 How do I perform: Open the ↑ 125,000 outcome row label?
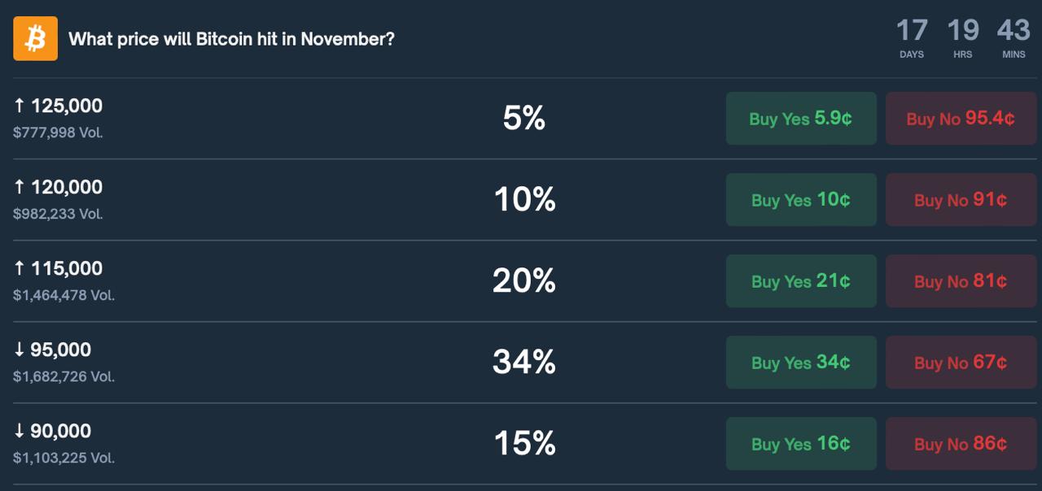click(59, 106)
